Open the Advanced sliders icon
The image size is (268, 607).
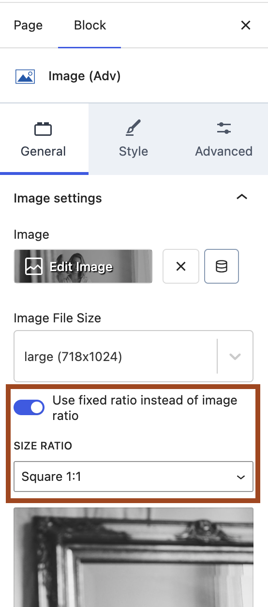pyautogui.click(x=224, y=128)
